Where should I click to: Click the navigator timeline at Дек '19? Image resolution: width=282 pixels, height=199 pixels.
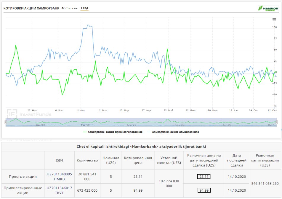40,125
